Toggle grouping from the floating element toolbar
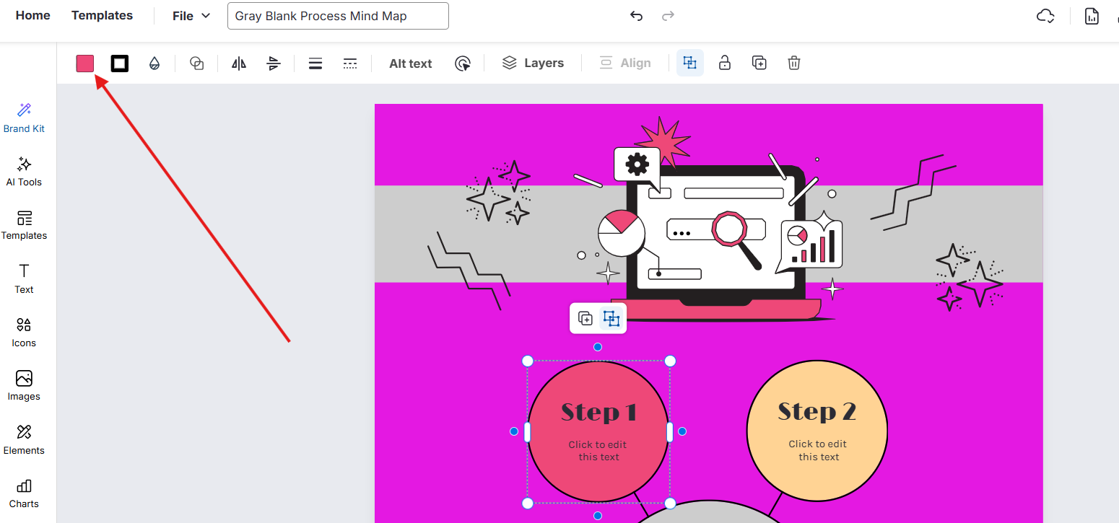 611,318
